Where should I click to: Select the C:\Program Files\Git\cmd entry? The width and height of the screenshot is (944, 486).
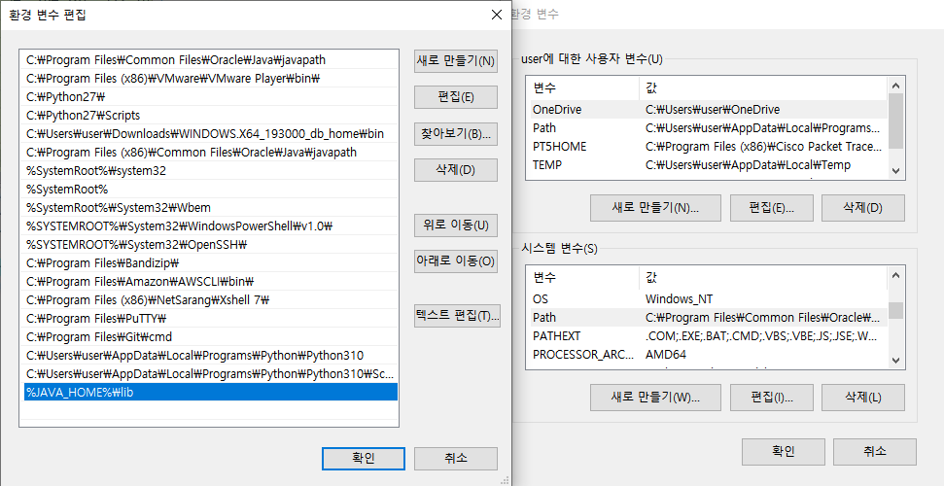211,336
